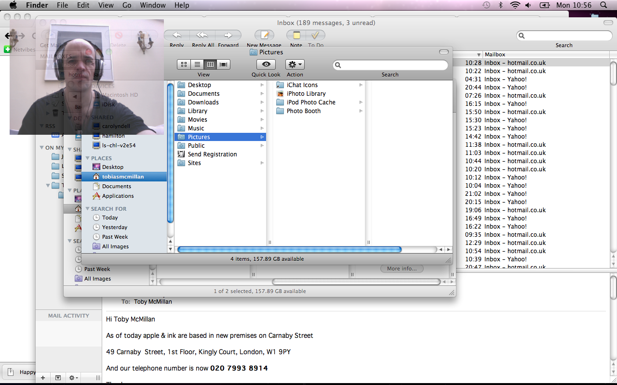Collapse the PLACES sidebar section
Viewport: 617px width, 385px height.
pos(88,158)
